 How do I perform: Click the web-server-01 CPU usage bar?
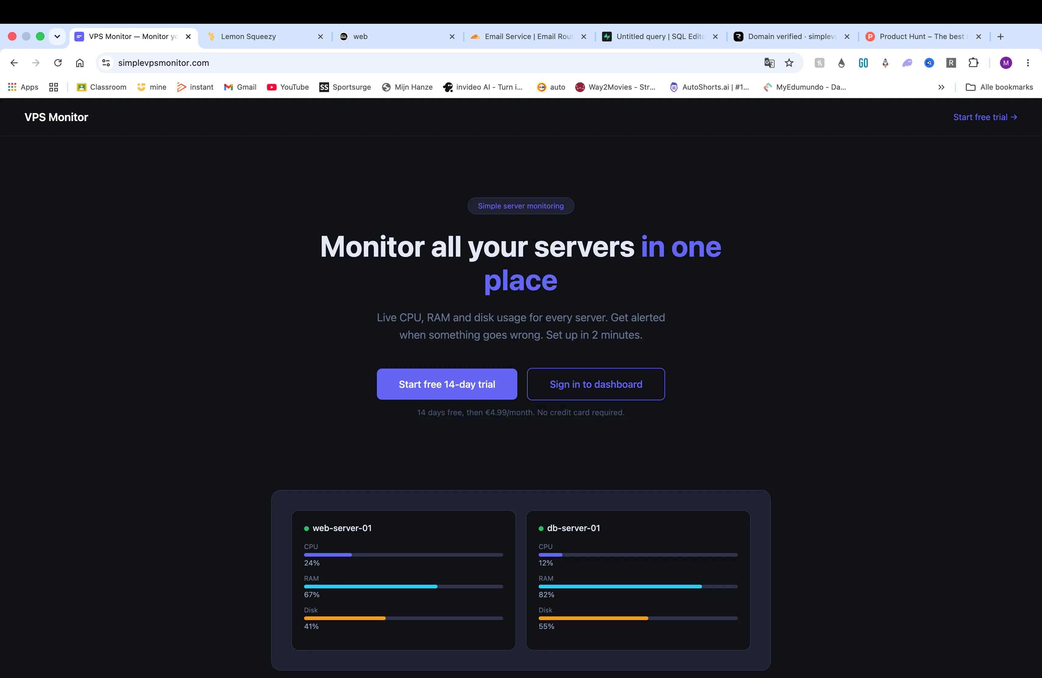coord(404,555)
